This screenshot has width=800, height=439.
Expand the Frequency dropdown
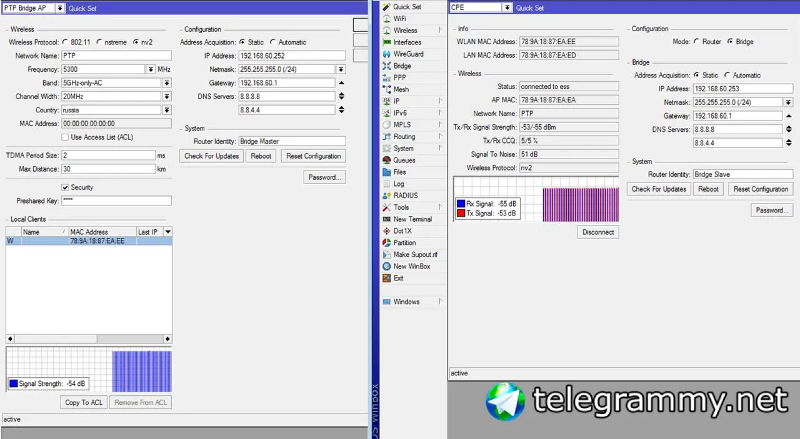pos(151,69)
